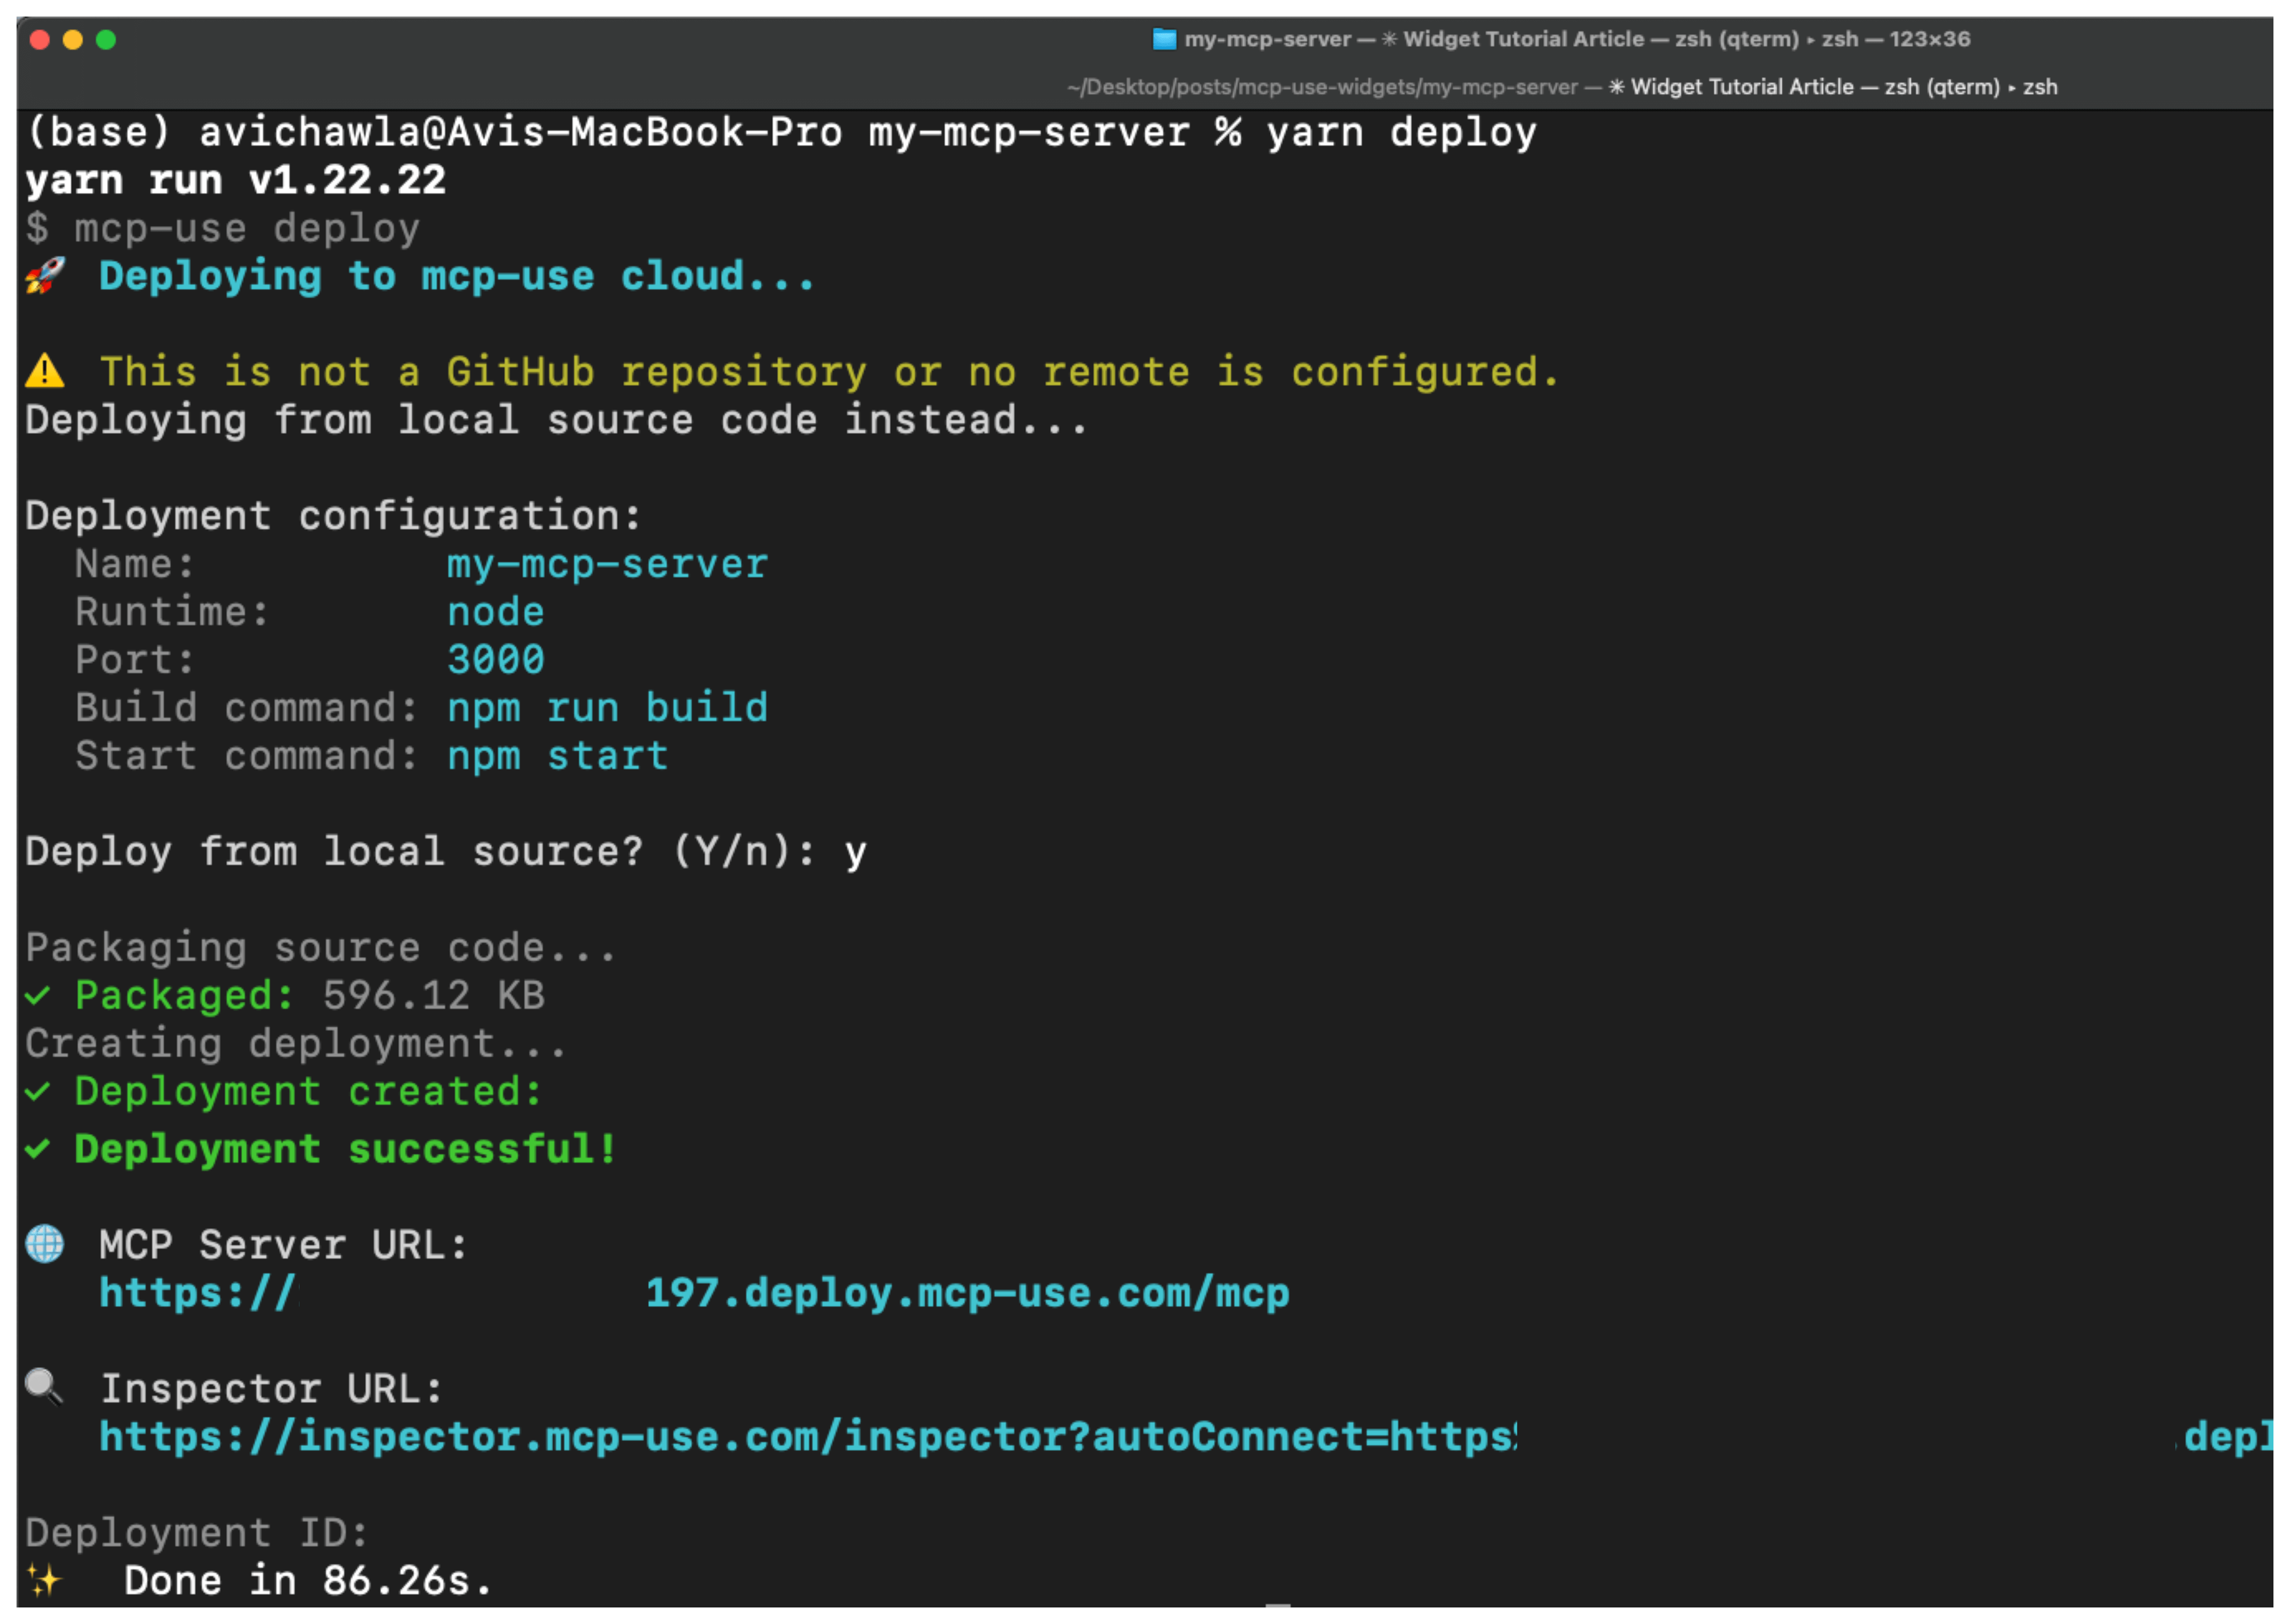The height and width of the screenshot is (1624, 2290).
Task: Click the npm run build value
Action: pyautogui.click(x=607, y=708)
